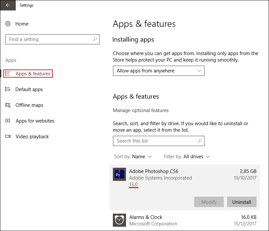The image size is (269, 231).
Task: Open Offline maps section
Action: (29, 105)
